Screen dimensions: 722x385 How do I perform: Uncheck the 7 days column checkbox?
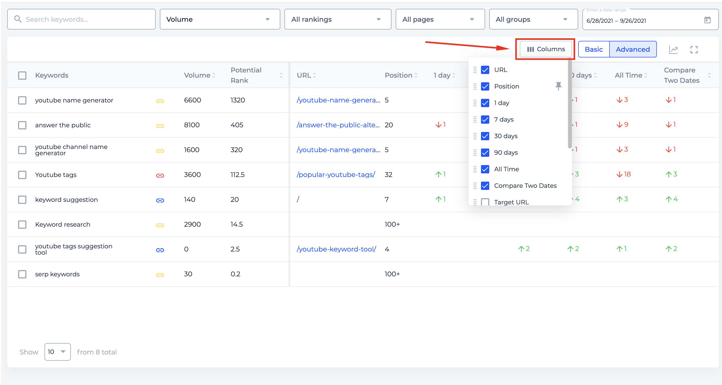(x=485, y=120)
